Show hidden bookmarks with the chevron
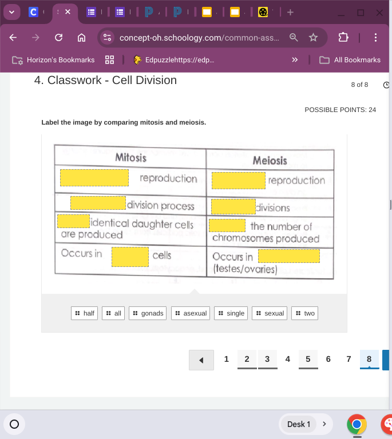Screen dimensions: 392x439 (295, 59)
